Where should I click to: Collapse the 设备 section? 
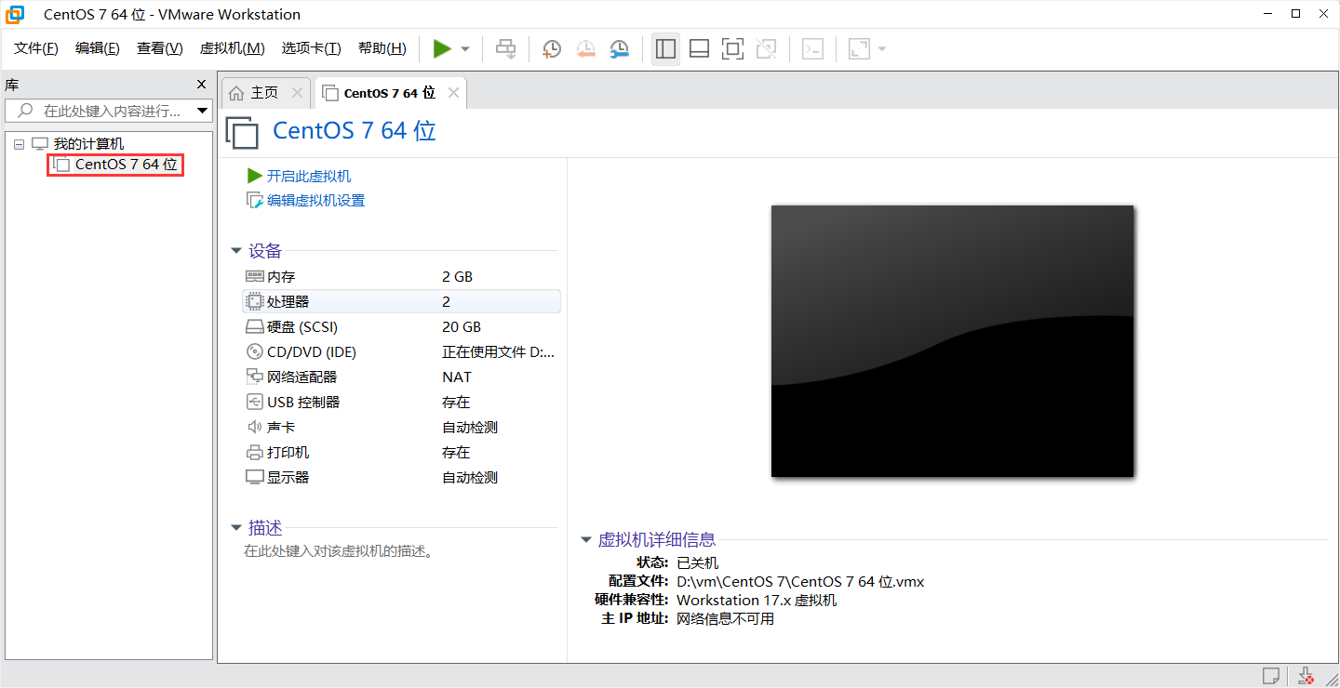tap(236, 251)
